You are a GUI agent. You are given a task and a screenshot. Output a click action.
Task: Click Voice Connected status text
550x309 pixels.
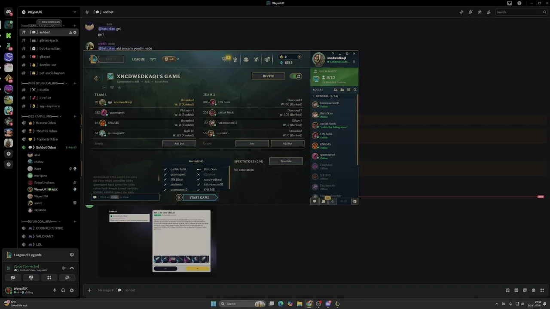click(x=26, y=266)
